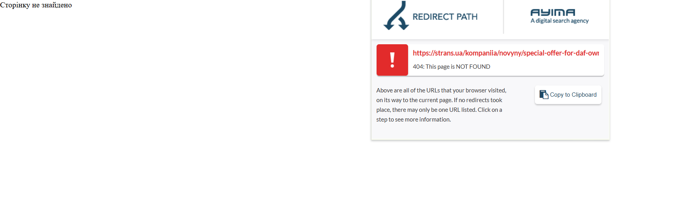The height and width of the screenshot is (198, 680).
Task: Click the red exclamation error icon
Action: (392, 60)
